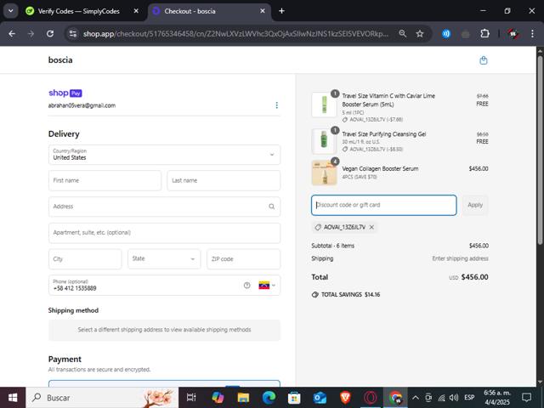
Task: Click the City field
Action: tap(85, 258)
